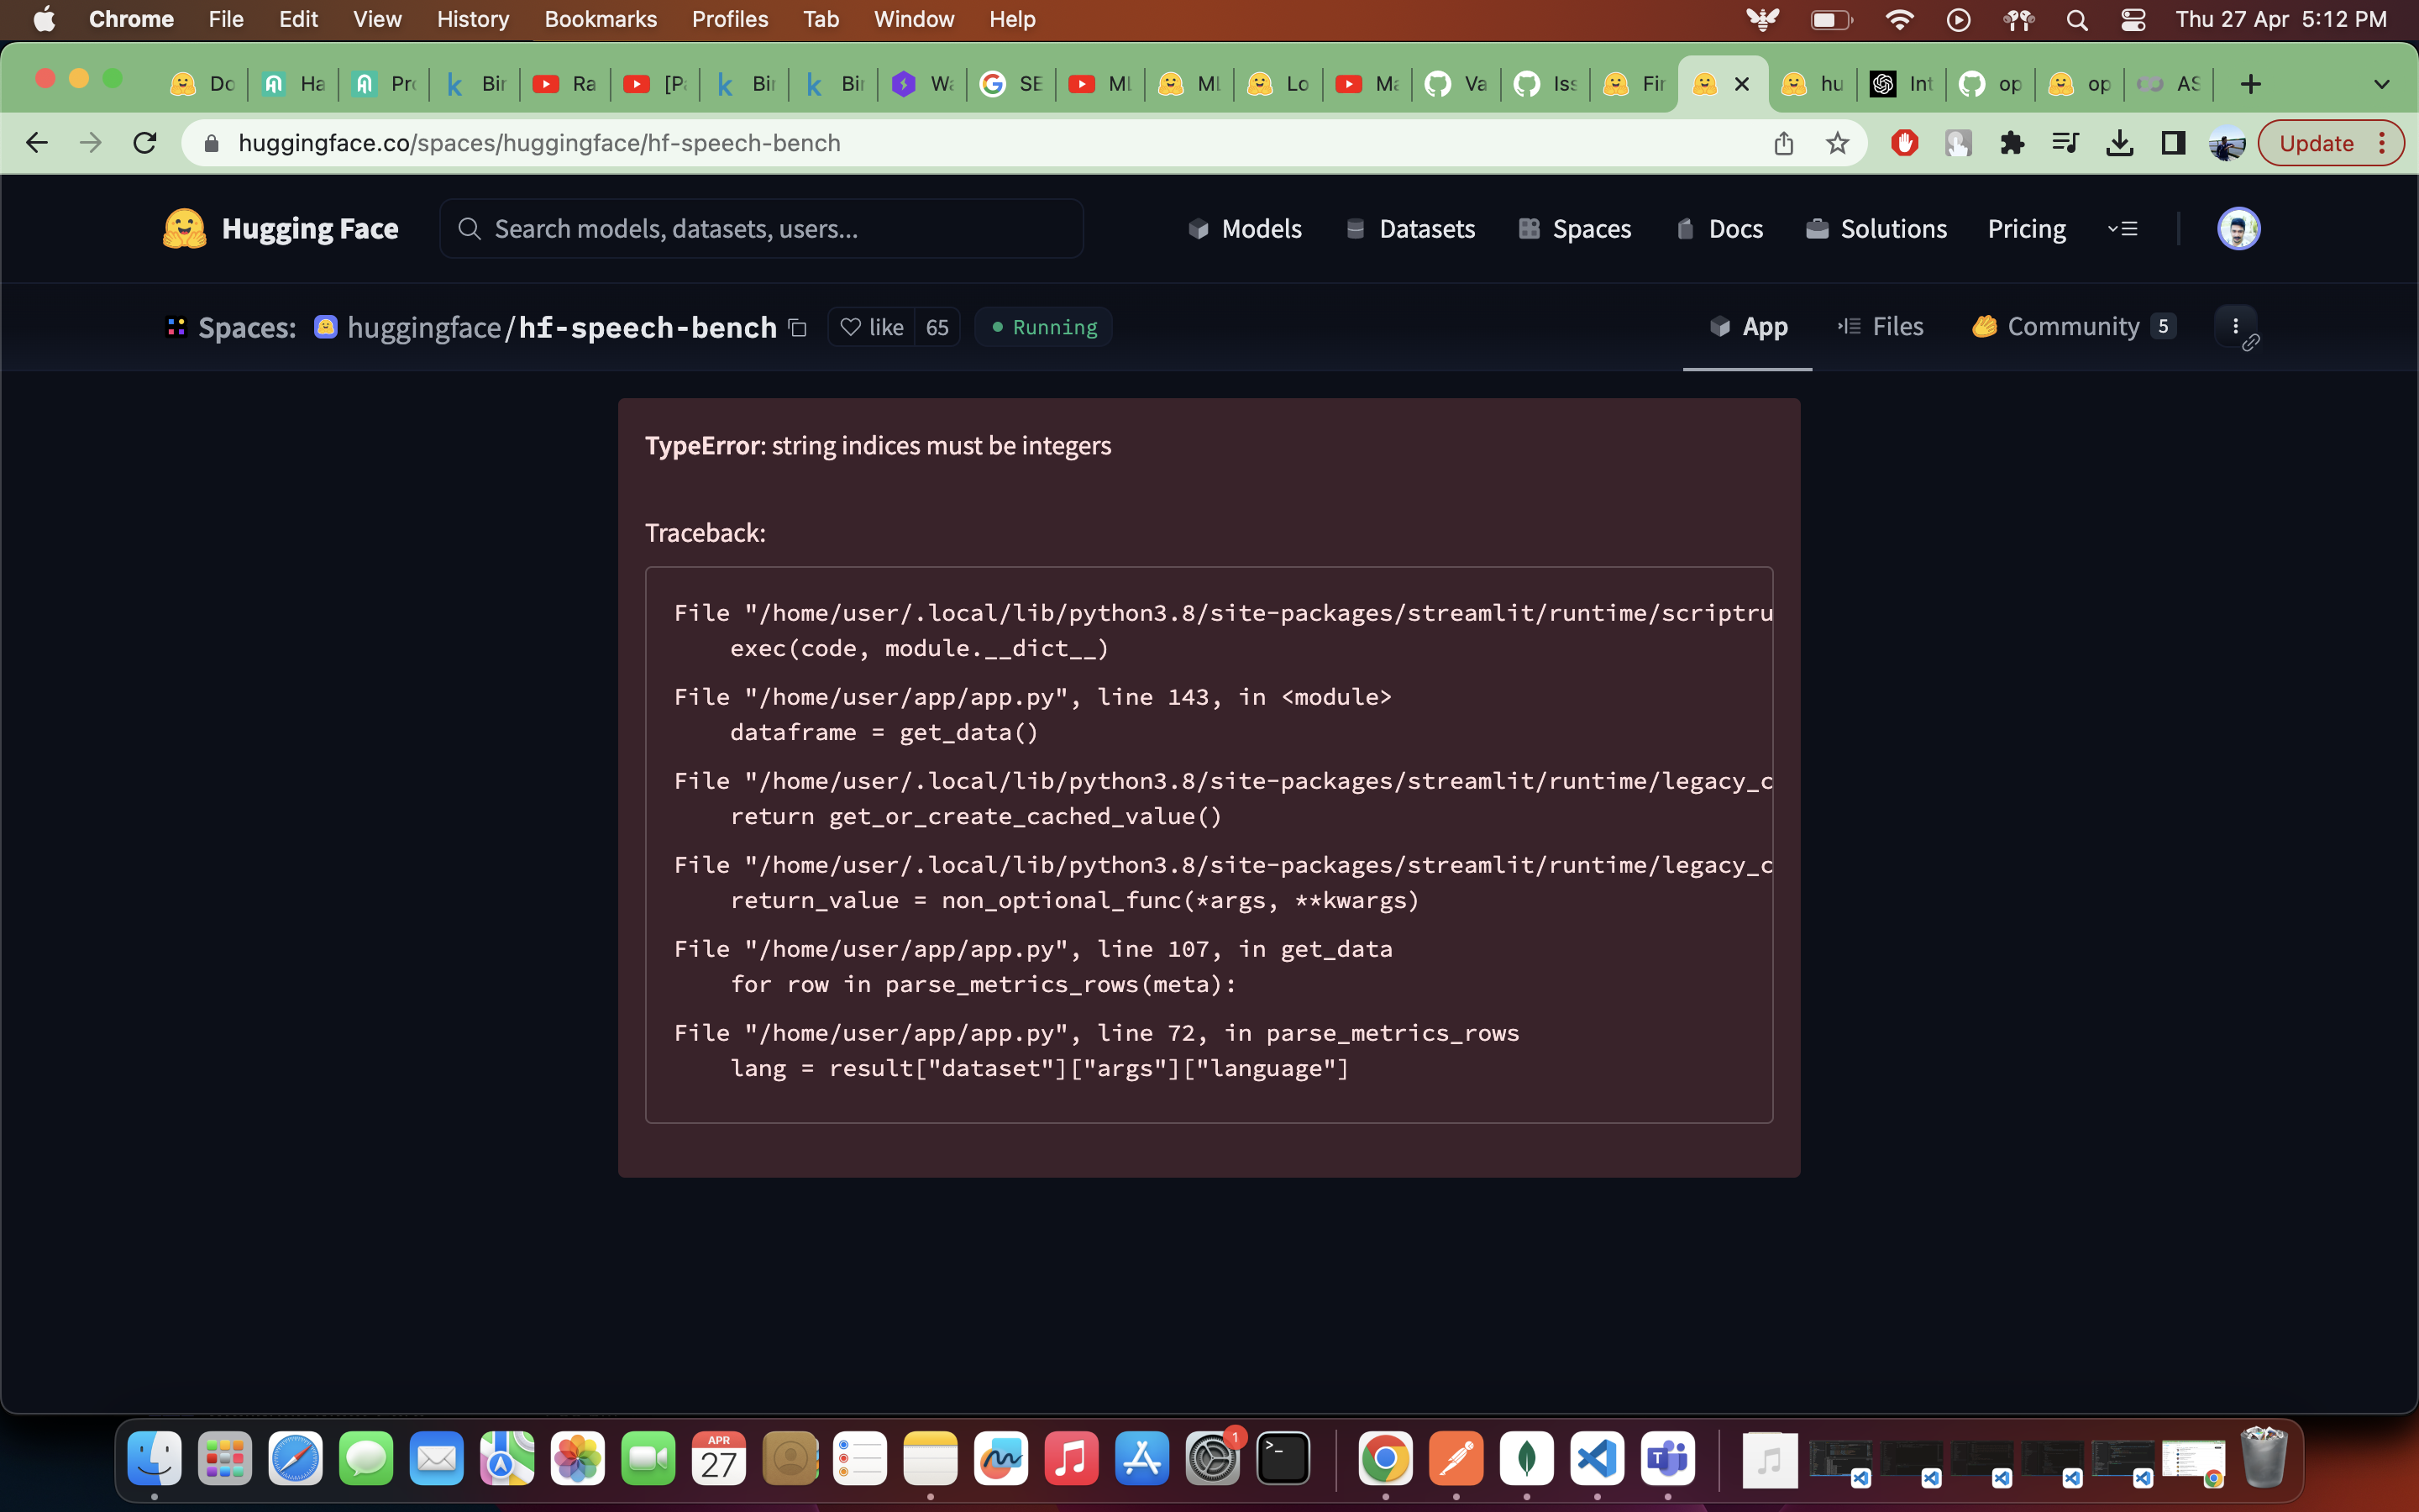Image resolution: width=2419 pixels, height=1512 pixels.
Task: Expand the tab search chevron
Action: tap(2382, 84)
